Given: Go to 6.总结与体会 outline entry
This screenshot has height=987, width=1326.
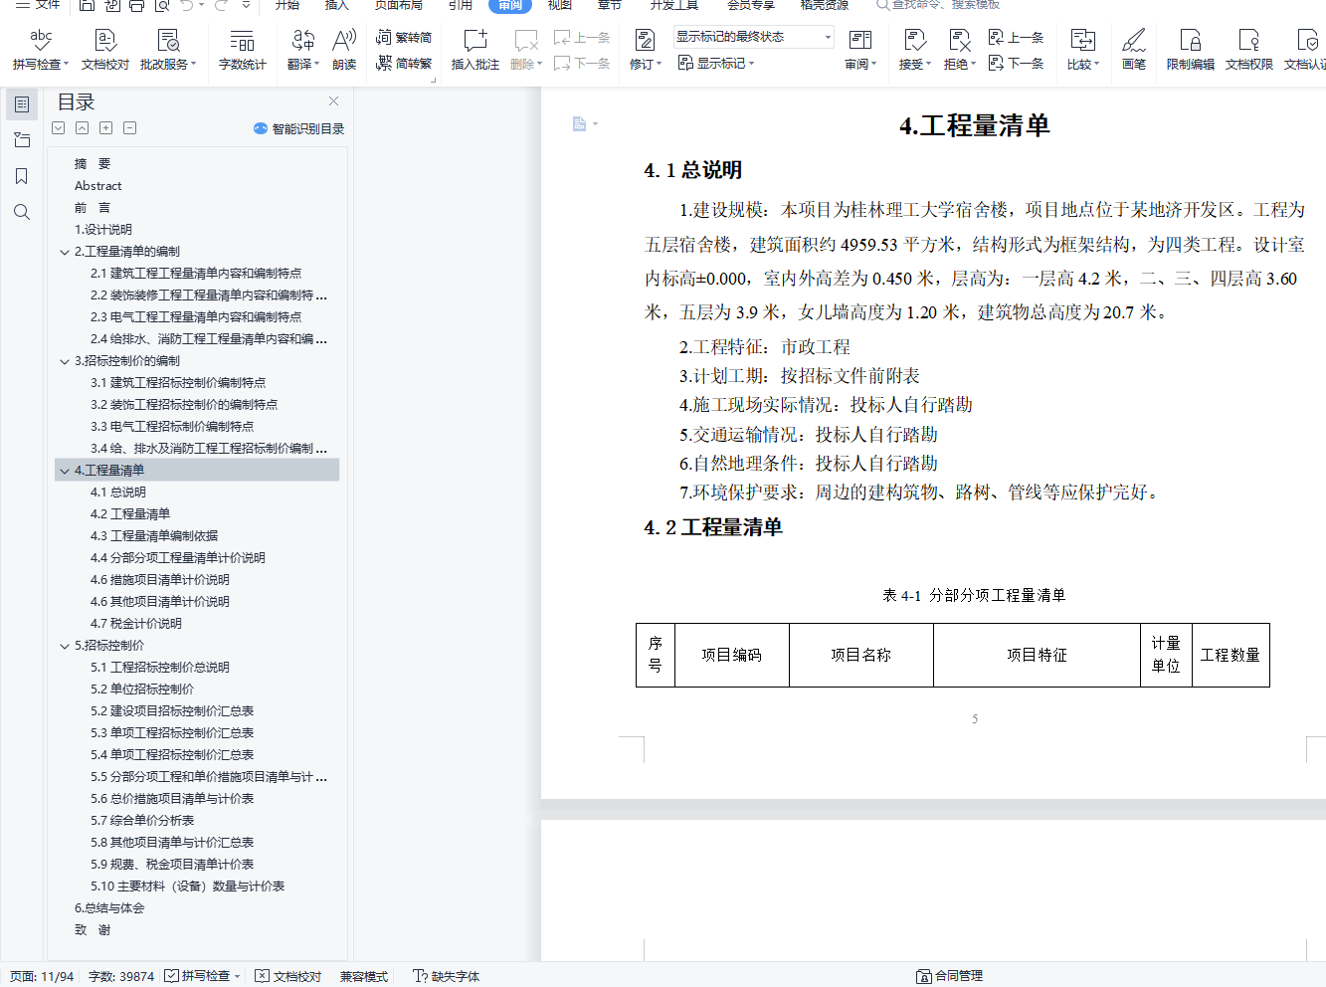Looking at the screenshot, I should (x=109, y=908).
